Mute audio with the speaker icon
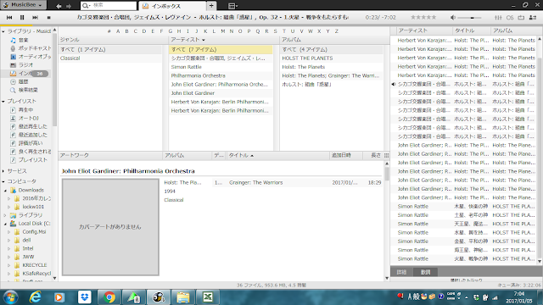Image resolution: width=543 pixels, height=305 pixels. (453, 17)
